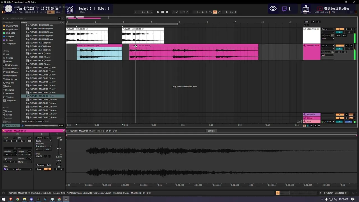Stop playback with the Stop button

(x=162, y=12)
